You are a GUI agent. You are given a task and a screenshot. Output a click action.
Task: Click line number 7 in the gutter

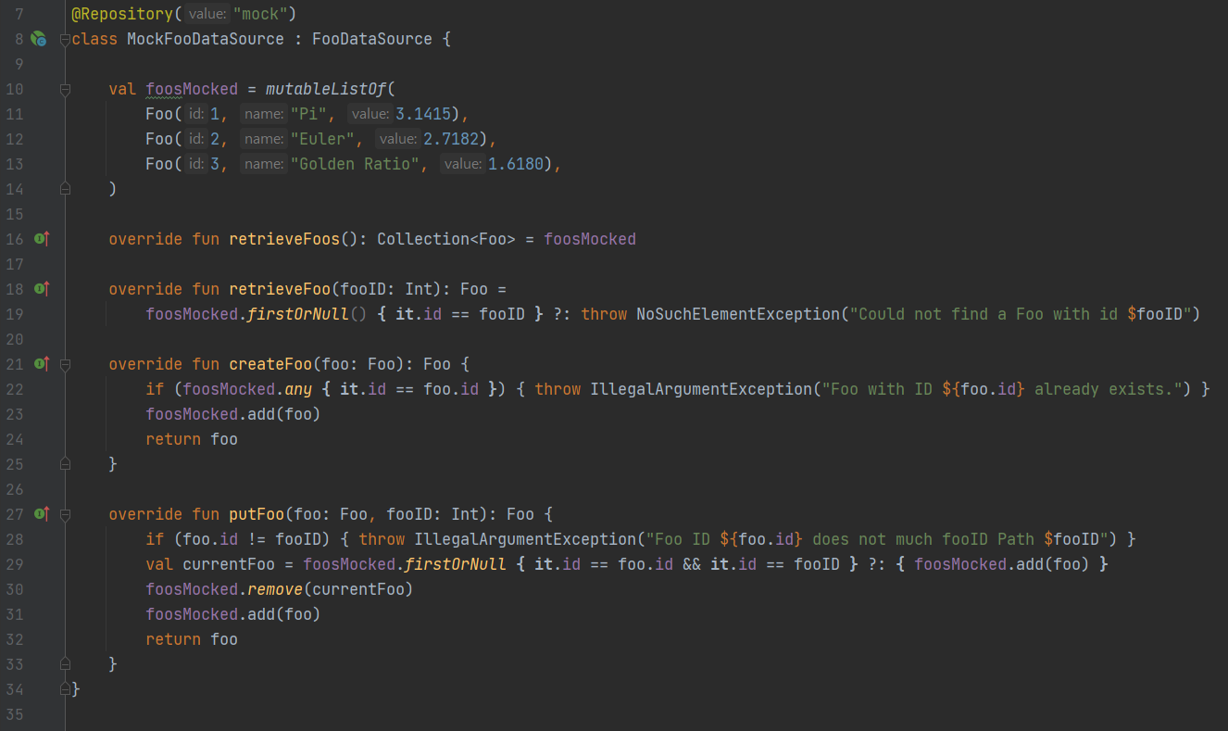coord(19,14)
